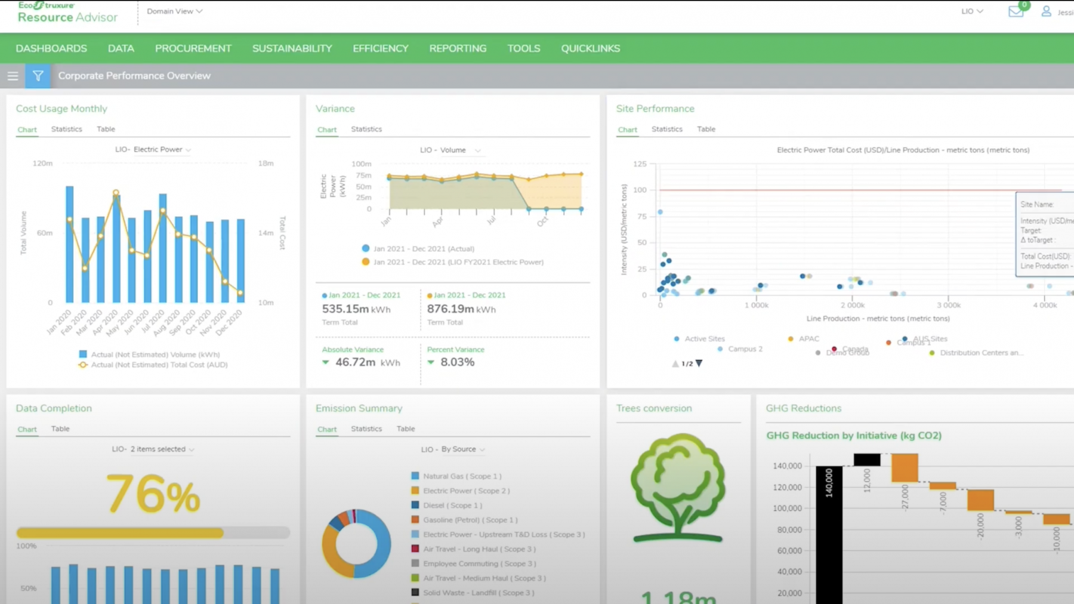Click the Resource Advisor logo

tap(67, 13)
